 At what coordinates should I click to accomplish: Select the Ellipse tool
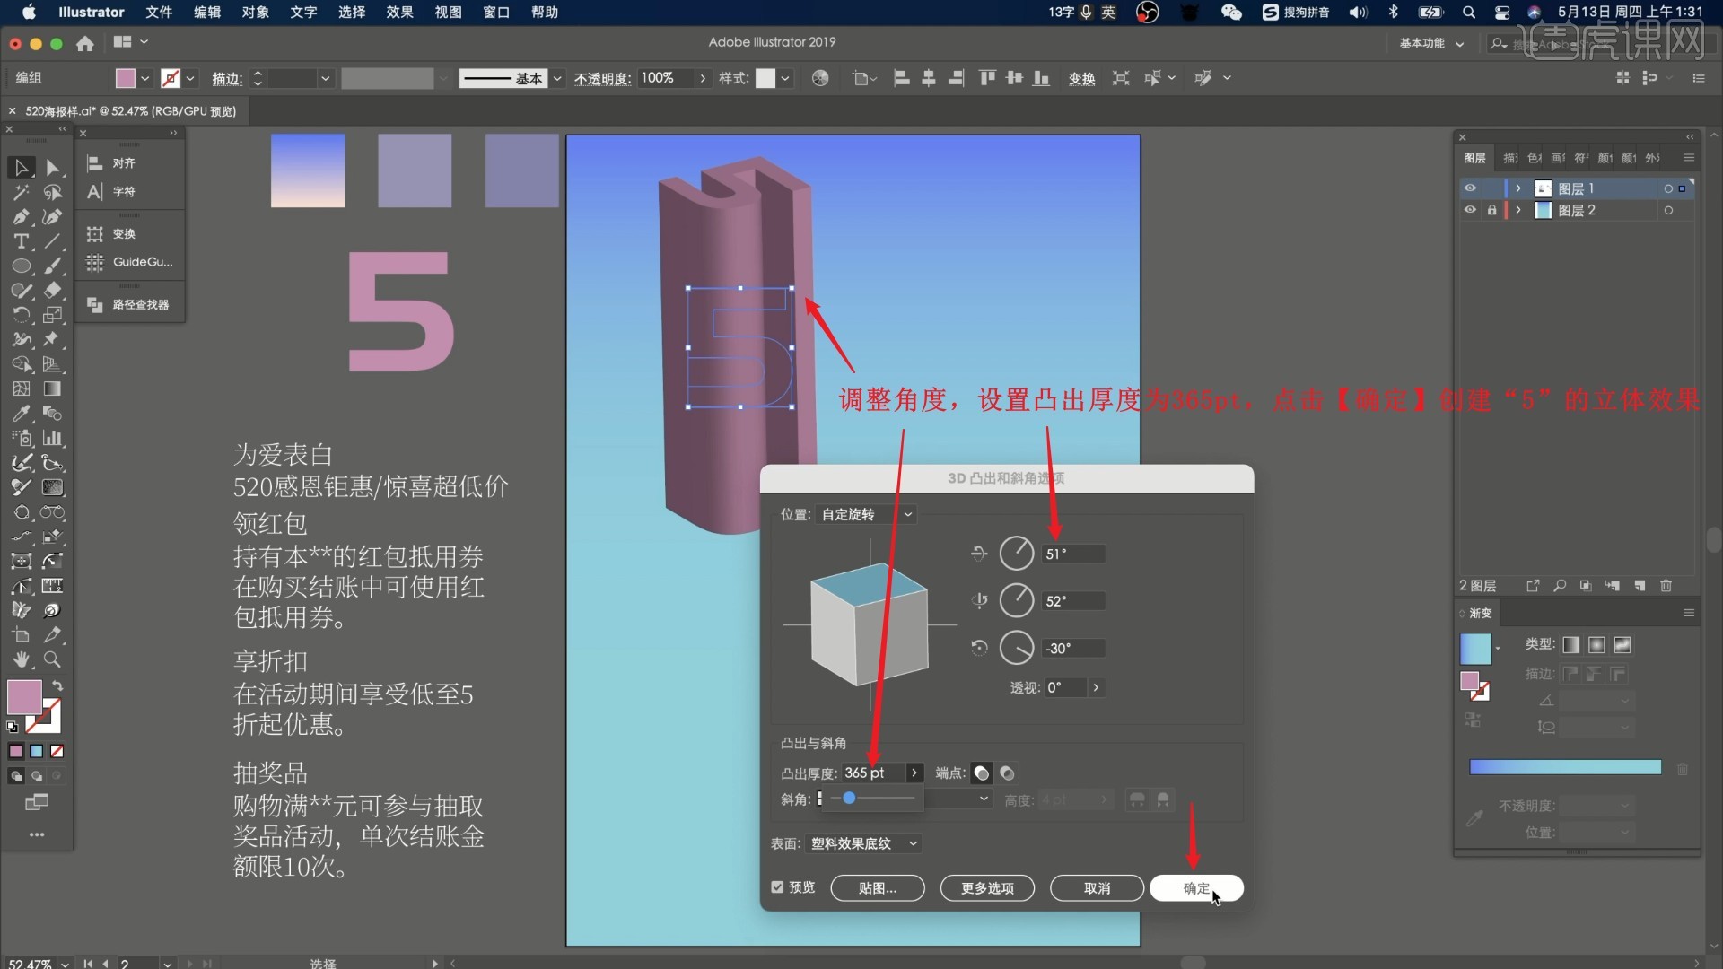(x=22, y=266)
